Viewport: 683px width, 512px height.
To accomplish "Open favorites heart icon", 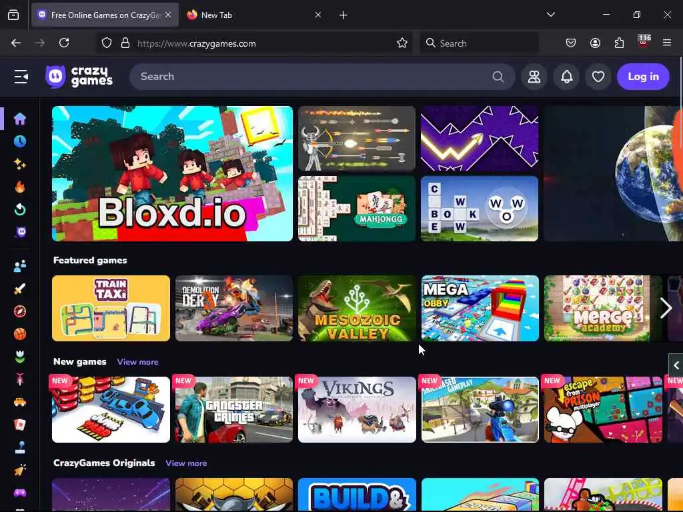I will click(598, 77).
